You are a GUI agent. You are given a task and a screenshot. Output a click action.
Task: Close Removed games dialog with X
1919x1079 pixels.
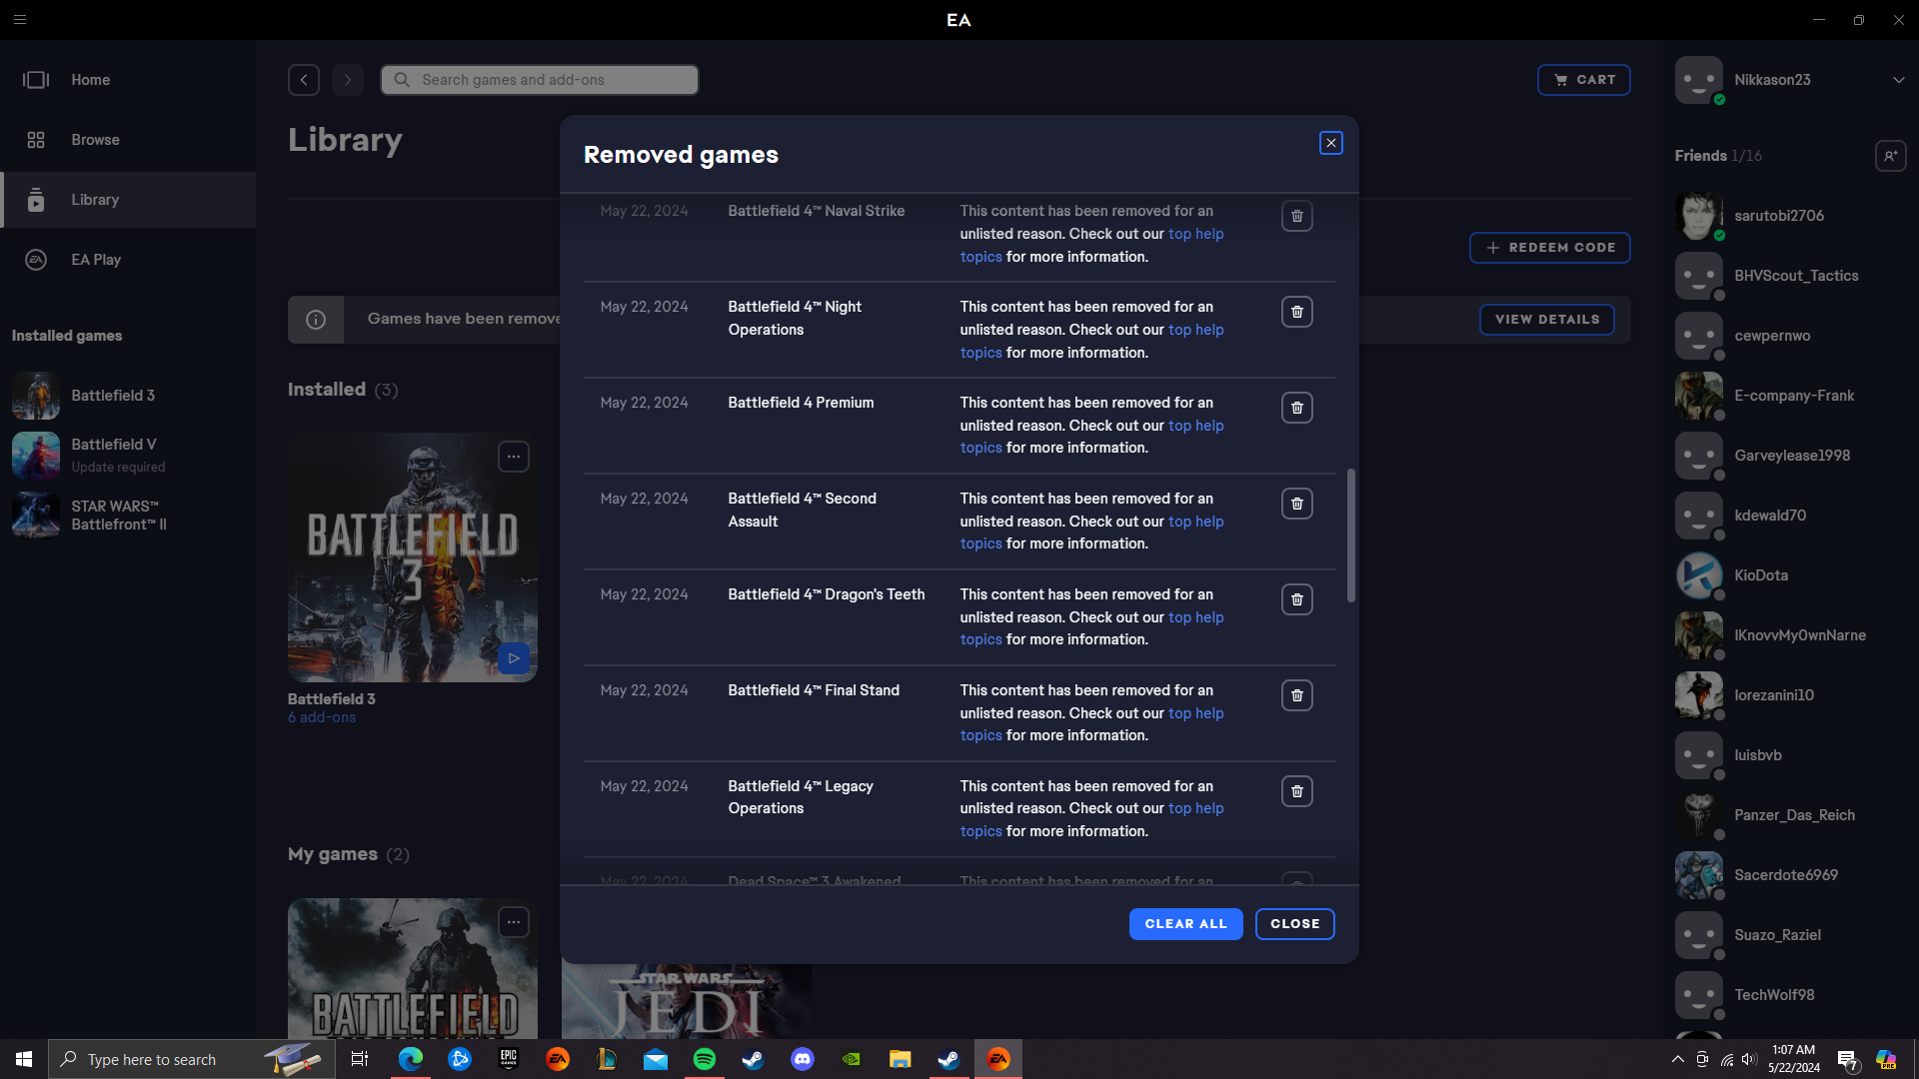[x=1330, y=143]
